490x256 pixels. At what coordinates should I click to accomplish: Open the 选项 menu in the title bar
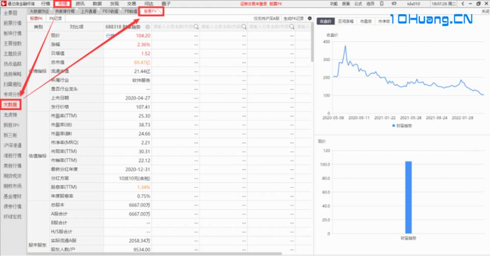370,3
